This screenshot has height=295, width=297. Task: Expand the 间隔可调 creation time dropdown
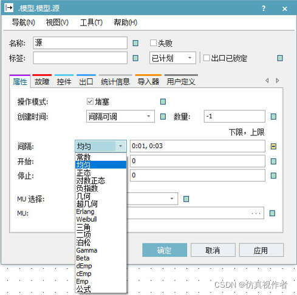(x=120, y=117)
